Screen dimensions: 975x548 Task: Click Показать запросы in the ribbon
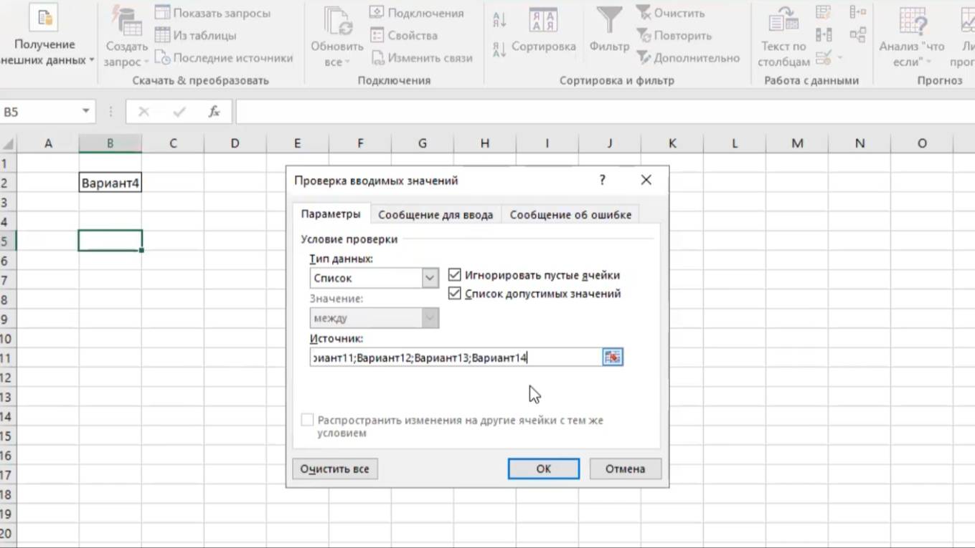coord(212,13)
